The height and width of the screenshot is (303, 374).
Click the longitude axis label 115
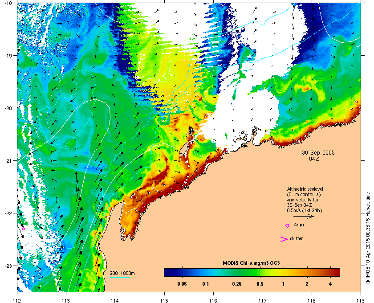point(164,300)
